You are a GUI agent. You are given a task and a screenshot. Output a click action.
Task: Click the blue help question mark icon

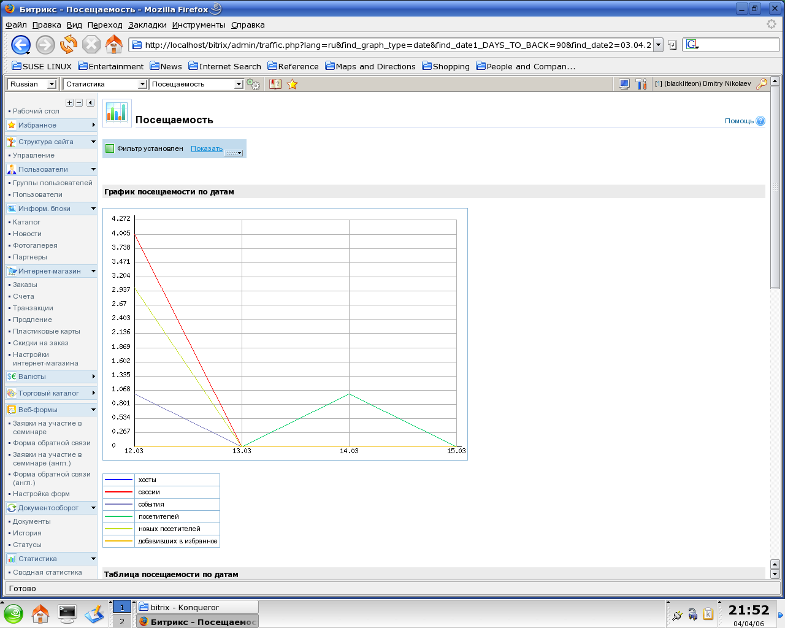[x=760, y=121]
